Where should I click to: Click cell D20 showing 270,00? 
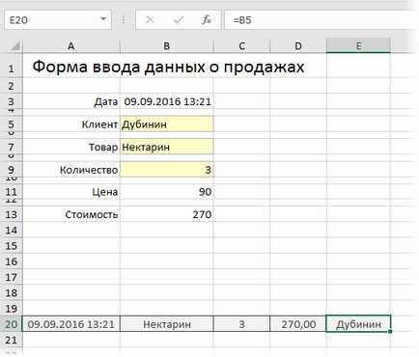[x=298, y=324]
